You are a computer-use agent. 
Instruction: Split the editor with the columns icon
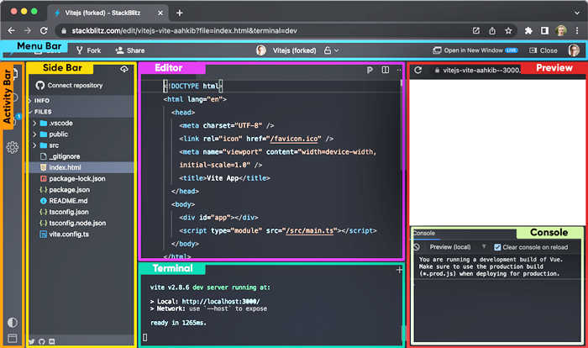[385, 70]
